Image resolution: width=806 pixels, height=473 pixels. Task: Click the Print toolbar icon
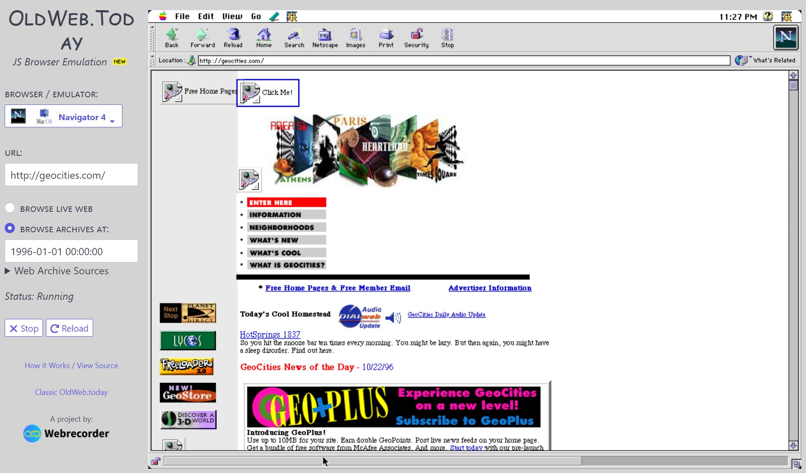tap(386, 38)
